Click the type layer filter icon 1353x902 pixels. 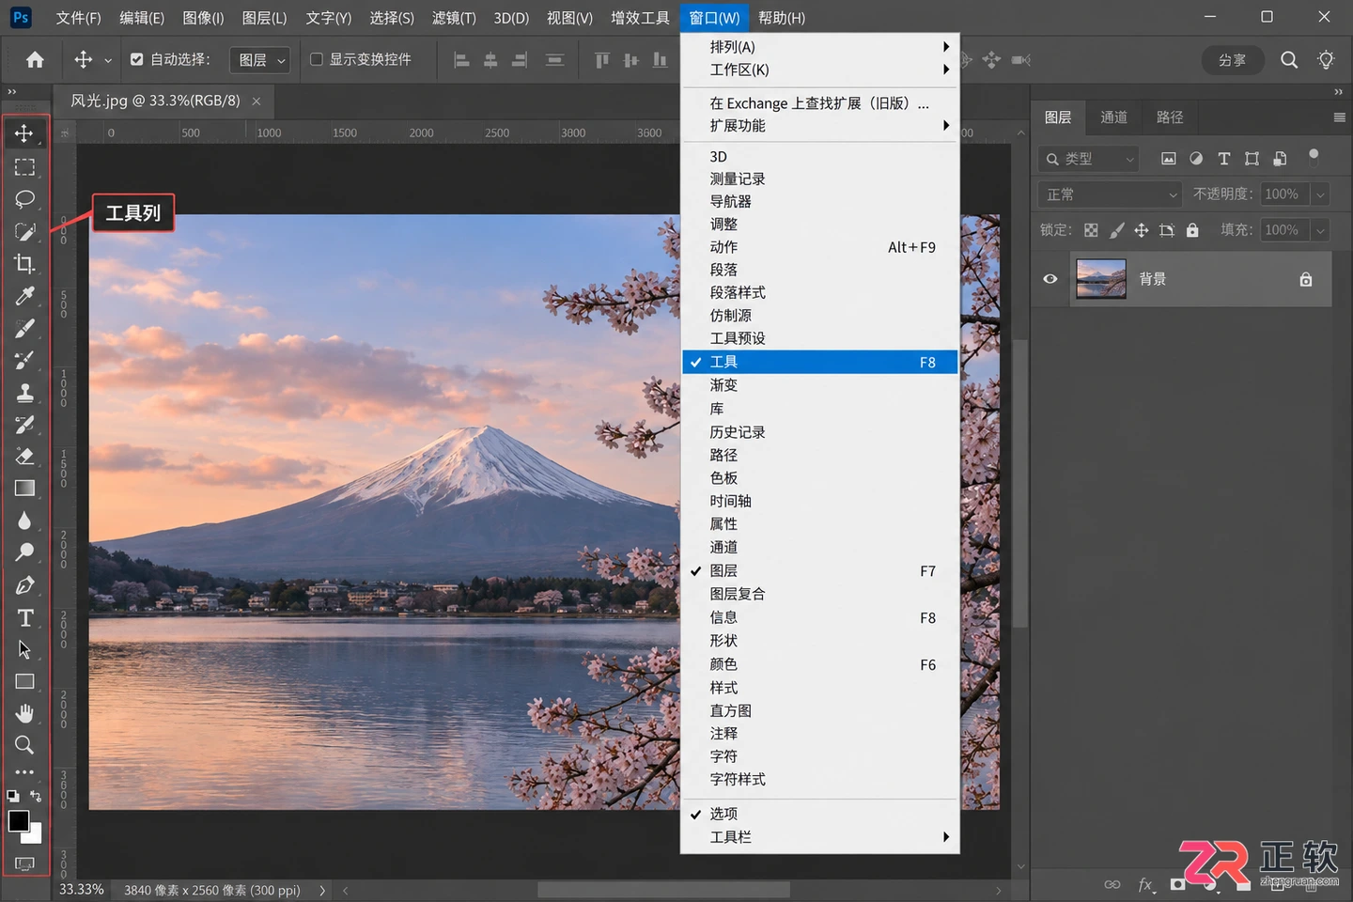coord(1223,159)
